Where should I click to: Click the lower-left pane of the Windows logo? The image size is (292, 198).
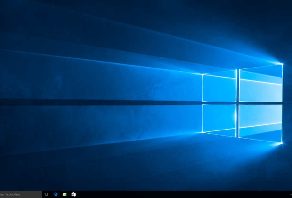[219, 119]
